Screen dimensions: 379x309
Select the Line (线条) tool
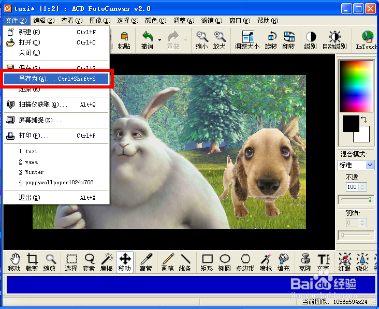click(185, 262)
